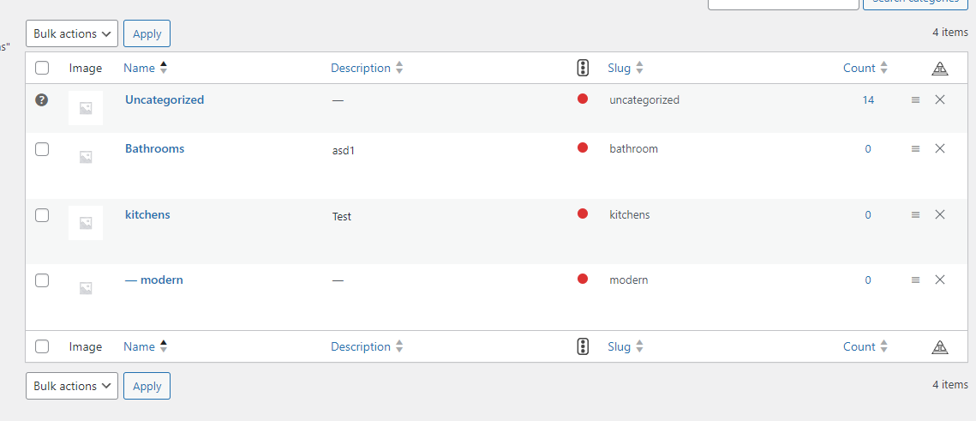Toggle the select-all checkbox in table header
This screenshot has width=976, height=421.
42,69
